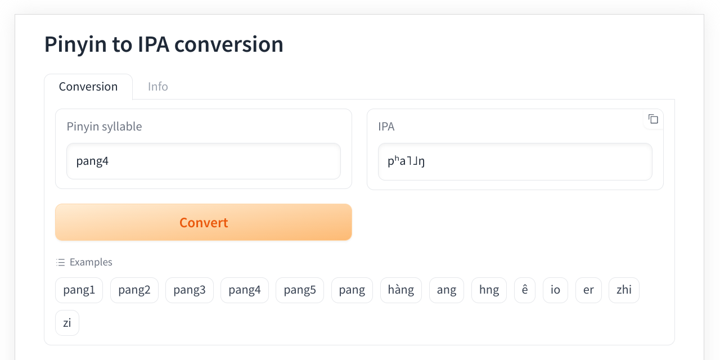This screenshot has height=360, width=720.
Task: Pick the zi example chip
Action: [67, 323]
